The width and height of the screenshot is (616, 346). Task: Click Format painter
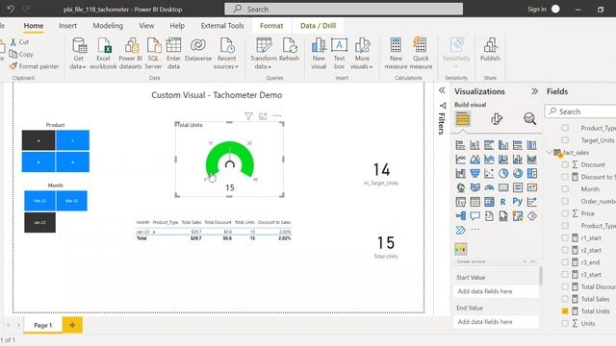[35, 66]
